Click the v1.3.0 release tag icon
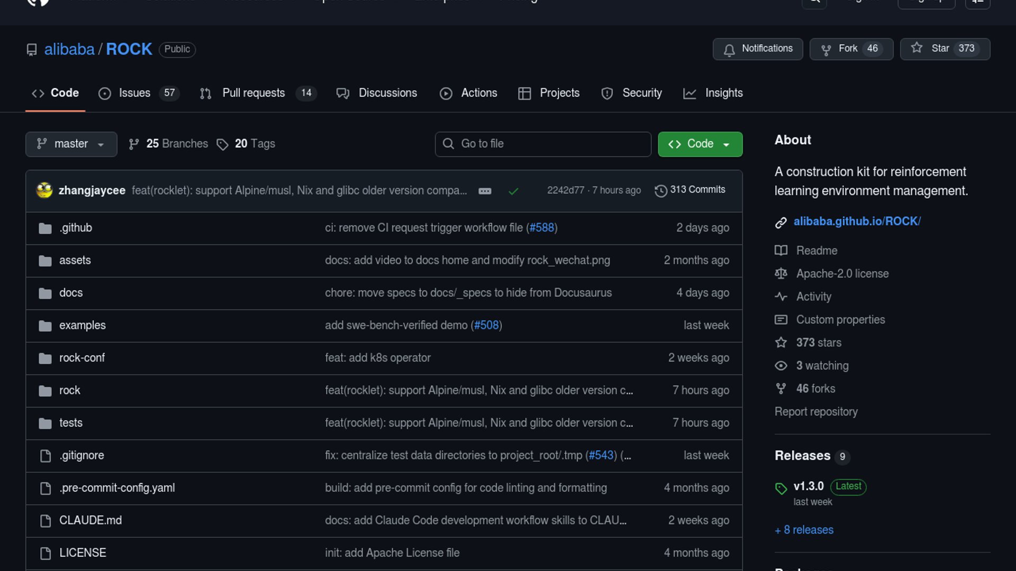The height and width of the screenshot is (571, 1016). tap(781, 488)
